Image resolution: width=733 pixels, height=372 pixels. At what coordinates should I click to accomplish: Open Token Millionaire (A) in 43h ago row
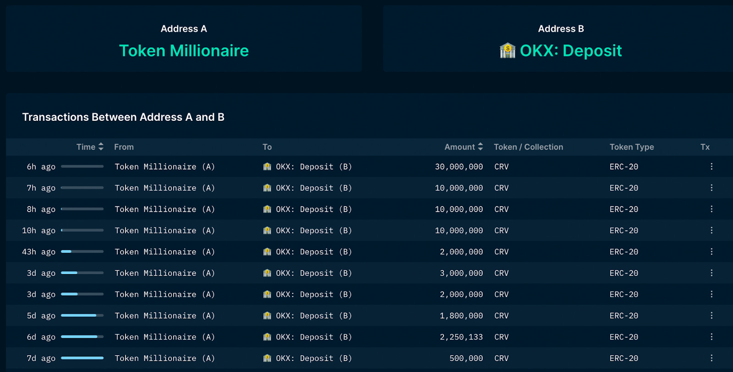pos(165,252)
